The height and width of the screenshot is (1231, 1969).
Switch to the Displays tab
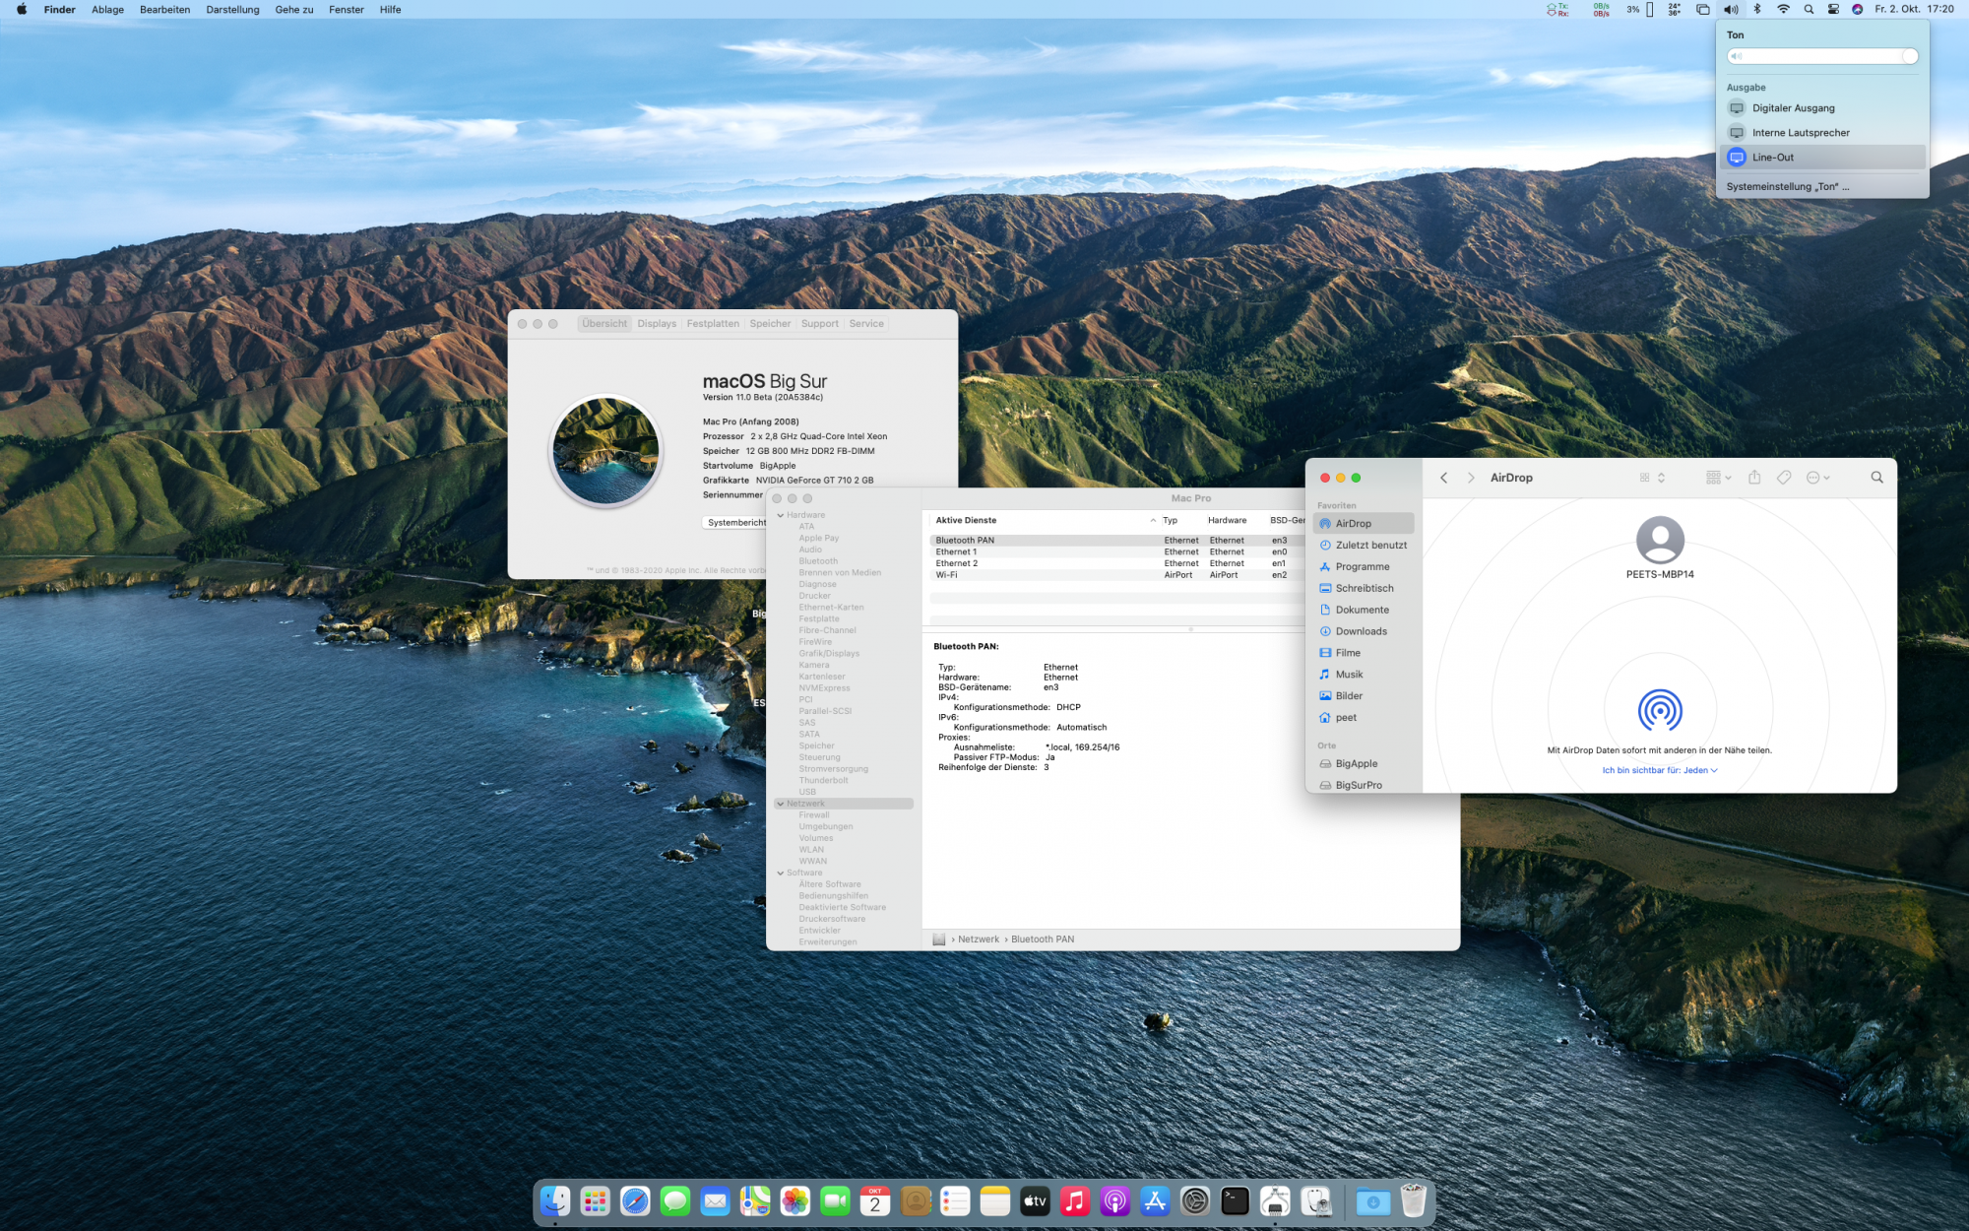[x=657, y=323]
